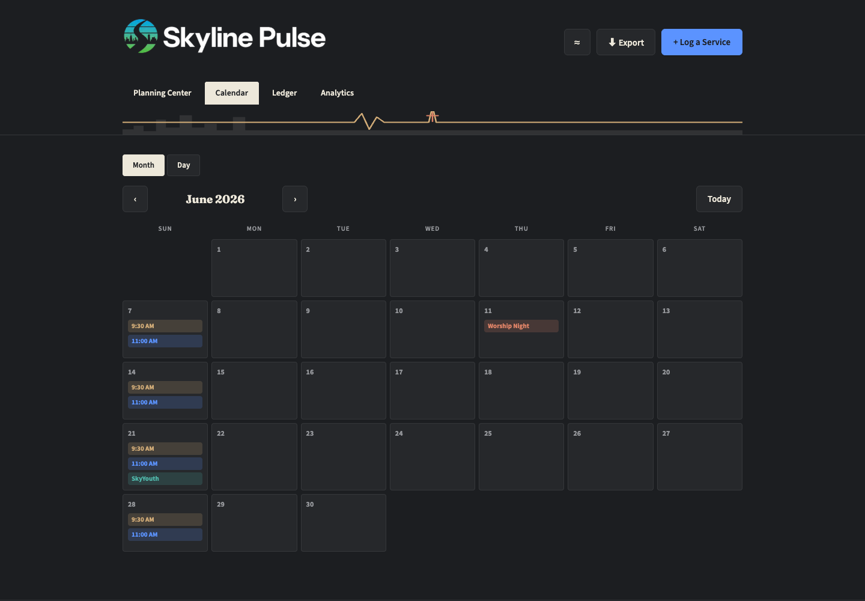
Task: Select the Calendar tab
Action: [232, 93]
